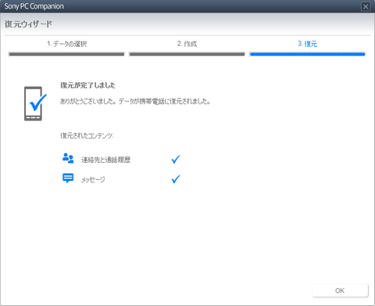The image size is (375, 306).
Task: Click the ありがとうございました message text
Action: coord(135,101)
